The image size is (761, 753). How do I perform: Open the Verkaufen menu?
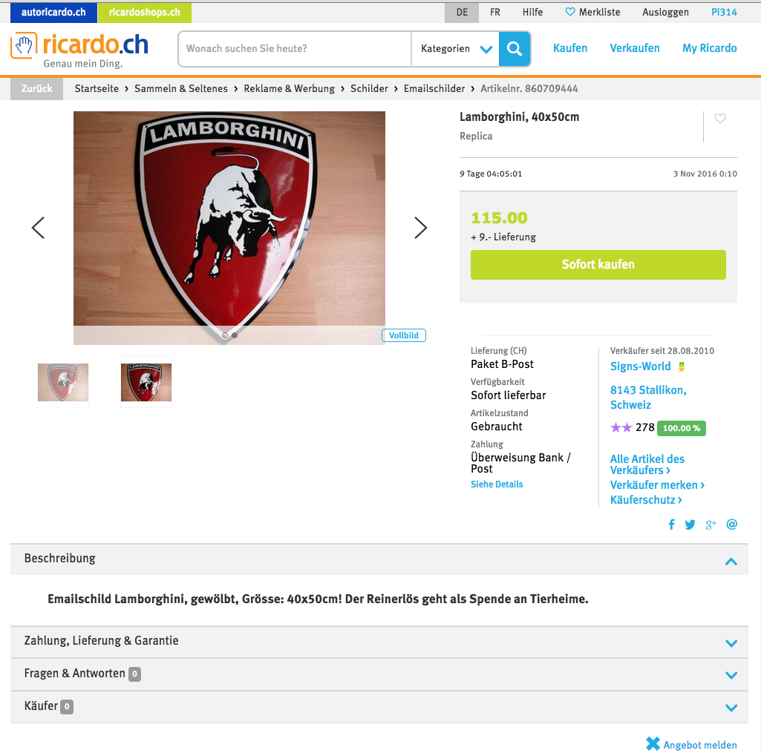(634, 48)
